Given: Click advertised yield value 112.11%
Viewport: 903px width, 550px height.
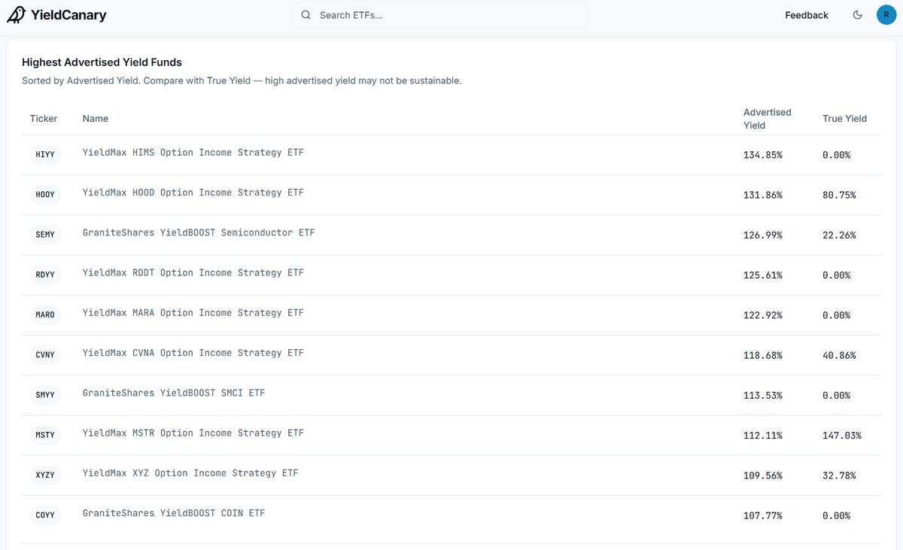Looking at the screenshot, I should point(763,436).
